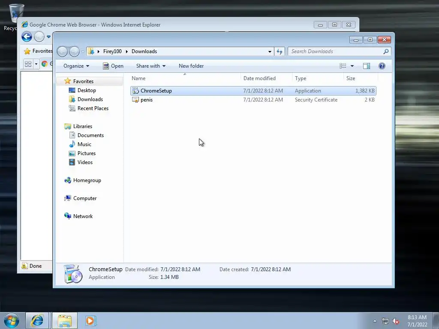Click Internet Explorer status warning icon
This screenshot has width=439, height=329.
tap(24, 266)
